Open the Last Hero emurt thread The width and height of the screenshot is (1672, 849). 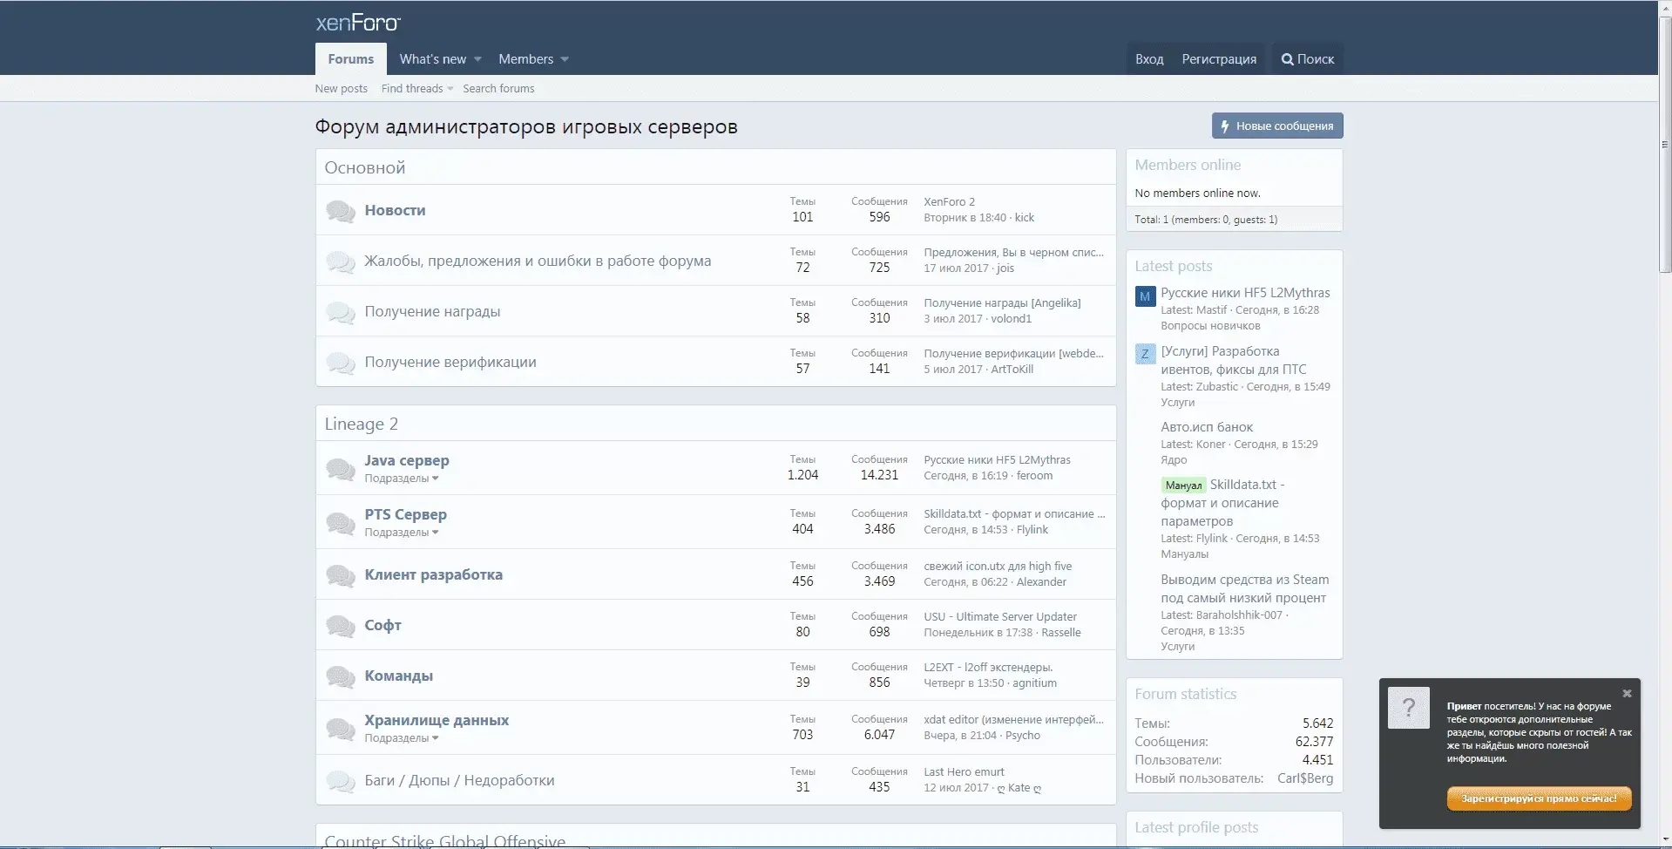click(x=964, y=771)
